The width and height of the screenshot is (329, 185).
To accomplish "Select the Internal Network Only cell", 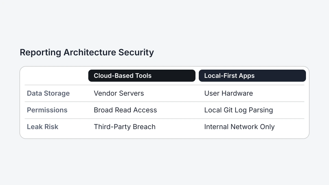I will pos(239,127).
